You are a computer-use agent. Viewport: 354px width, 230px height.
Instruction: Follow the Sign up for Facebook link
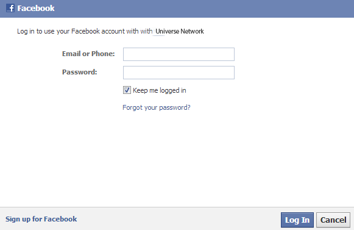(41, 219)
